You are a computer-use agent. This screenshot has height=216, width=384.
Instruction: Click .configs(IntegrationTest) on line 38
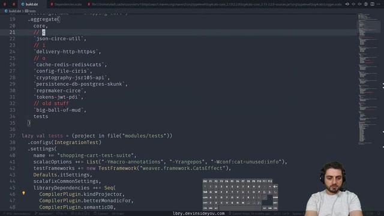(x=64, y=142)
